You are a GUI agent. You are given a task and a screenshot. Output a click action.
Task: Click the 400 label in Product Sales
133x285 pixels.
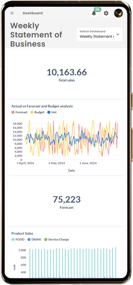pyautogui.click(x=23, y=272)
